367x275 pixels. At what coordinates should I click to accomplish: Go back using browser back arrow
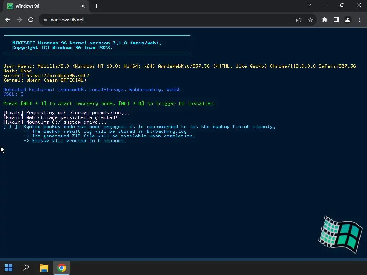pyautogui.click(x=8, y=20)
